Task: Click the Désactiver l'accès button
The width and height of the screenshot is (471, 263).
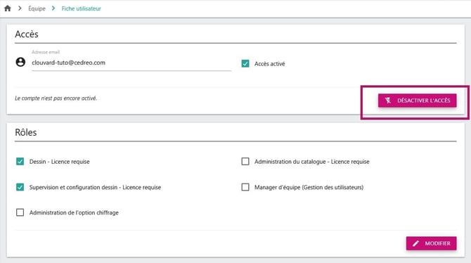Action: [x=418, y=101]
